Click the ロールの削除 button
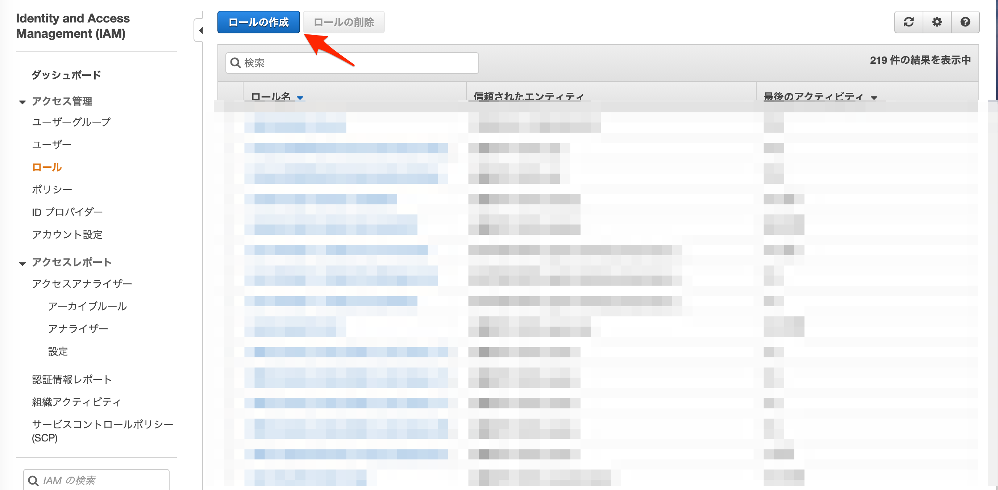Viewport: 998px width, 490px height. tap(343, 22)
